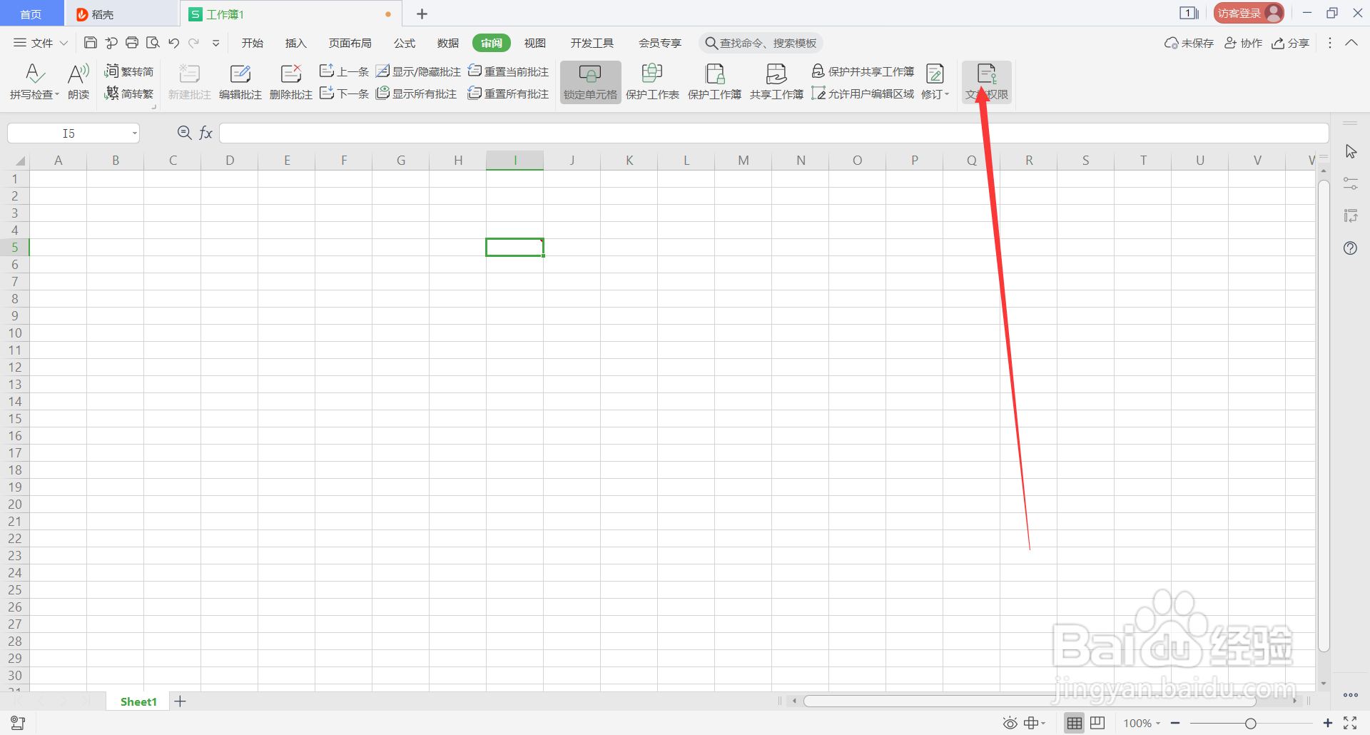Toggle Lock Cell (锁定单元格)
1370x735 pixels.
point(591,82)
